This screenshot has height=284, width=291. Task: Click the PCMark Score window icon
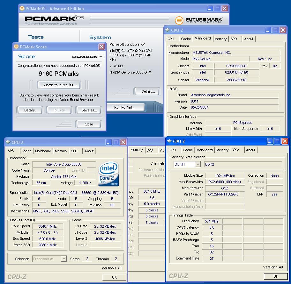[x=16, y=46]
